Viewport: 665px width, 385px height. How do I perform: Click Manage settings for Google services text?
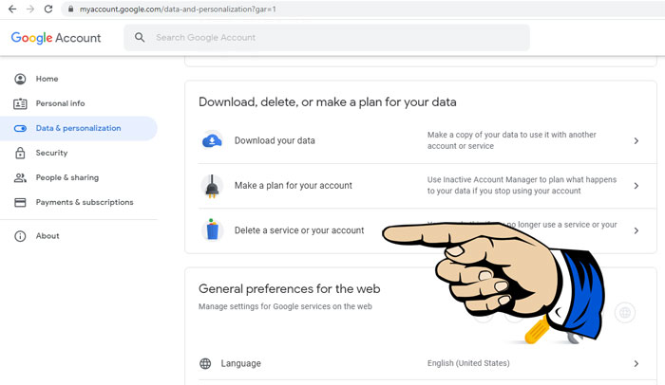(x=285, y=306)
